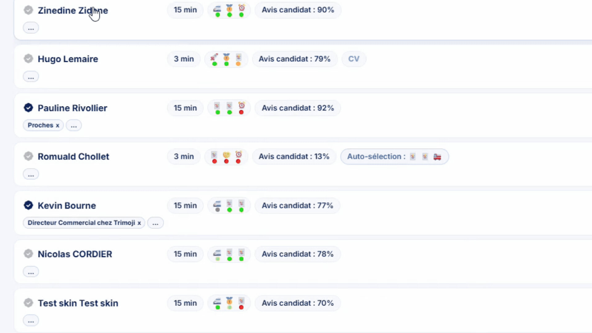Click the medal icon in Test skin's row
This screenshot has width=592, height=333.
tap(229, 301)
